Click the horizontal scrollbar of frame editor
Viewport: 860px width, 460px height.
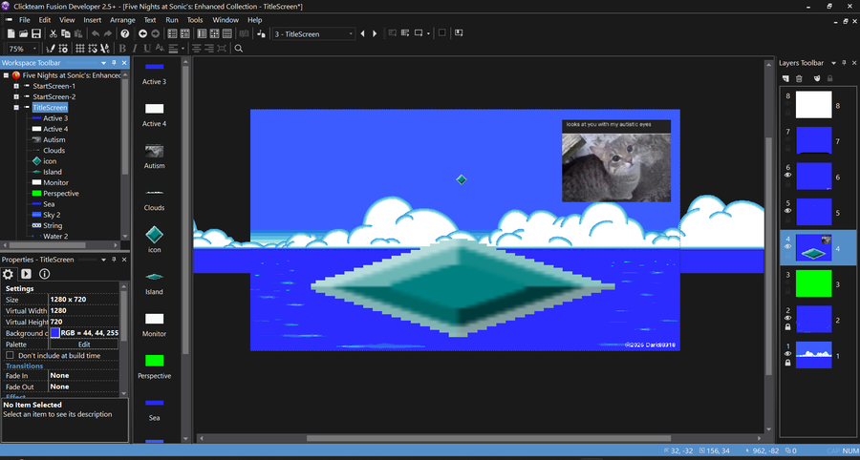[x=488, y=438]
